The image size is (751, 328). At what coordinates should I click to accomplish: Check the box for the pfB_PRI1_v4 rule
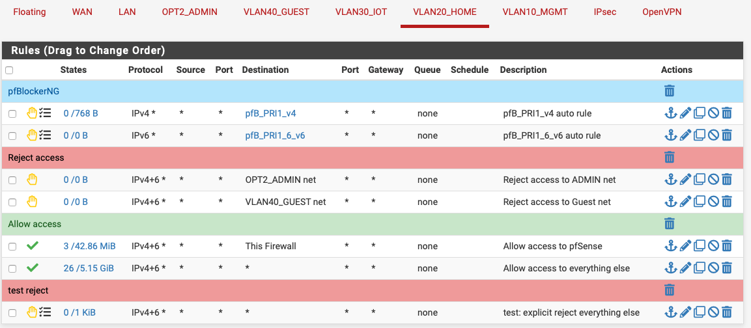[x=12, y=114]
